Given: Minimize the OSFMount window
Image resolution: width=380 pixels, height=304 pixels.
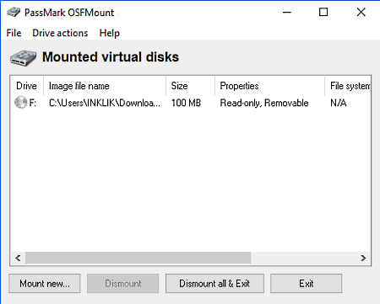Looking at the screenshot, I should [287, 13].
